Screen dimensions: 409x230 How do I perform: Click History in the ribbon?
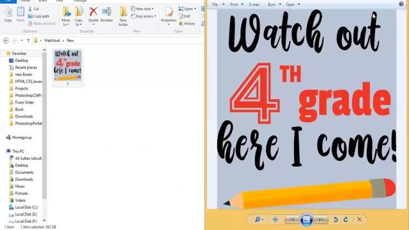coord(187,24)
